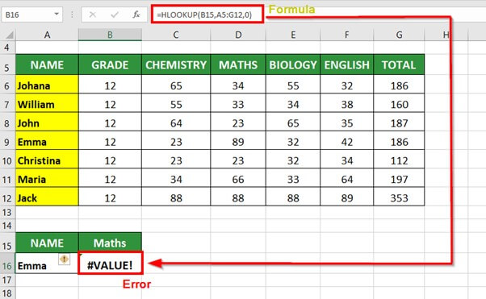Click the Insert Function fx icon
486x299 pixels.
point(136,15)
